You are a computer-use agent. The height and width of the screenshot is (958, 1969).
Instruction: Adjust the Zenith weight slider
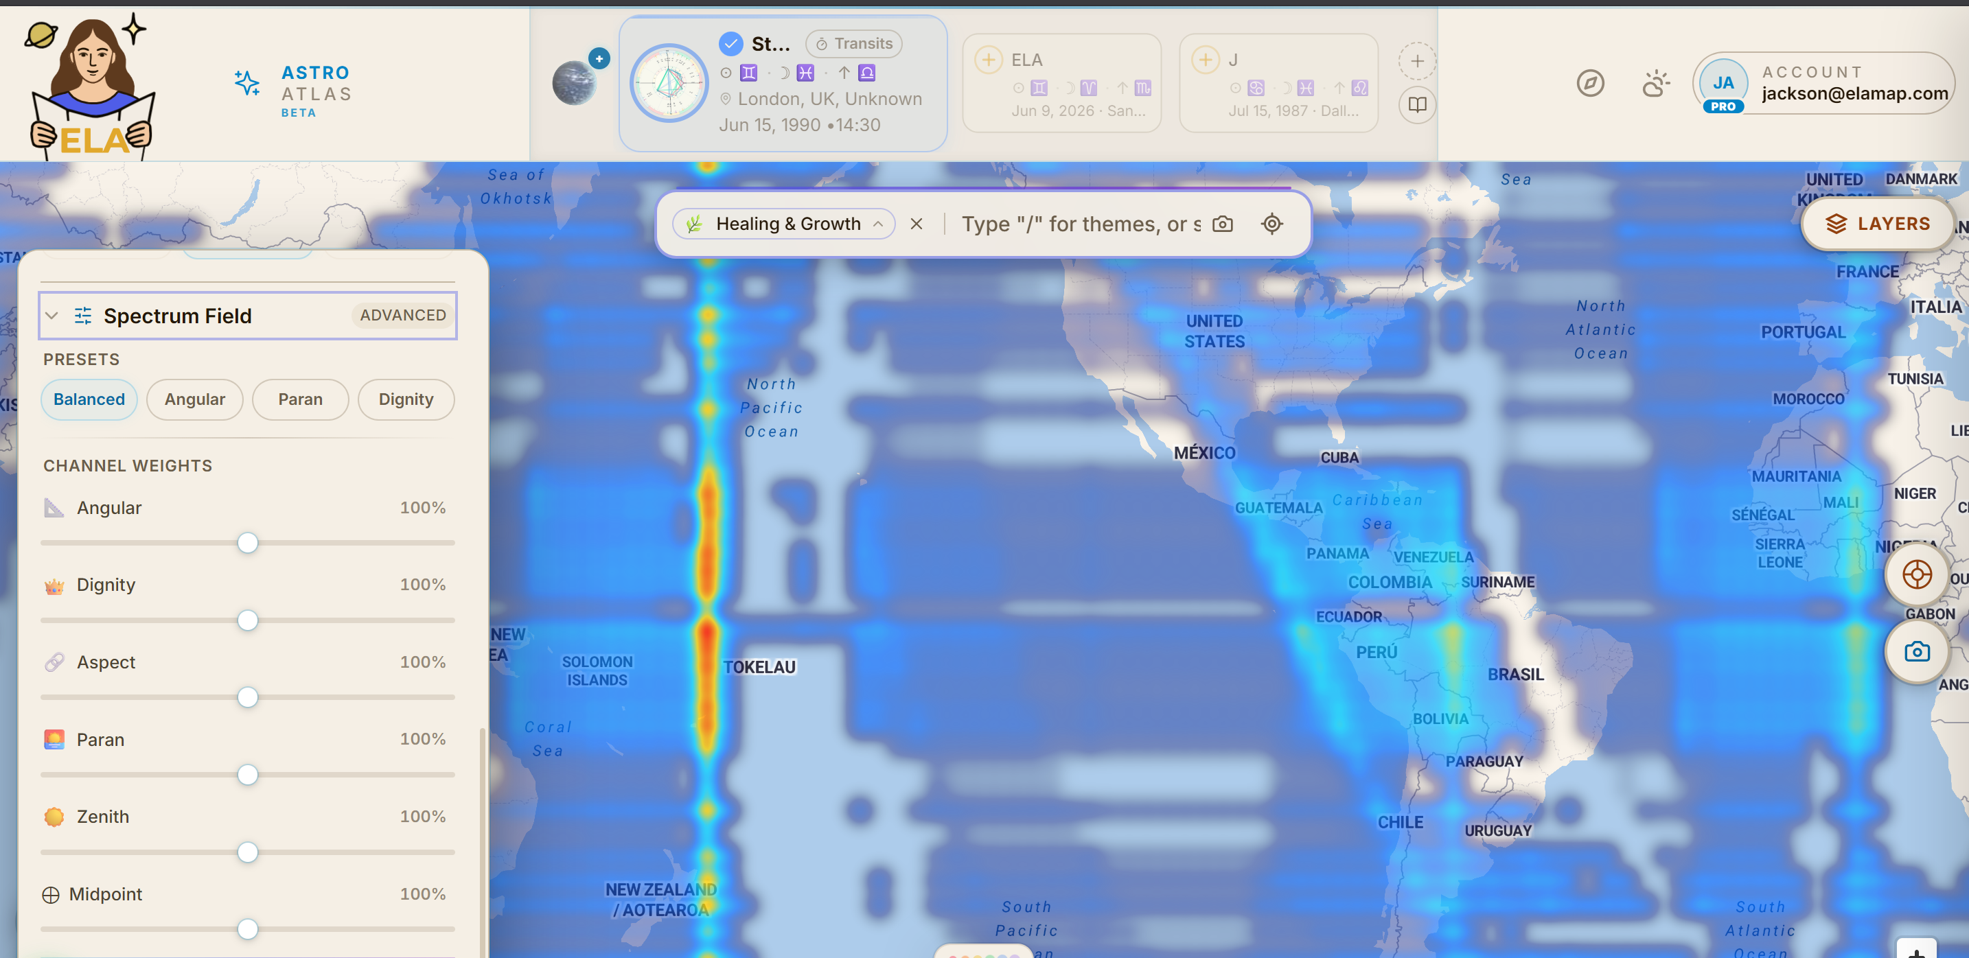[248, 852]
